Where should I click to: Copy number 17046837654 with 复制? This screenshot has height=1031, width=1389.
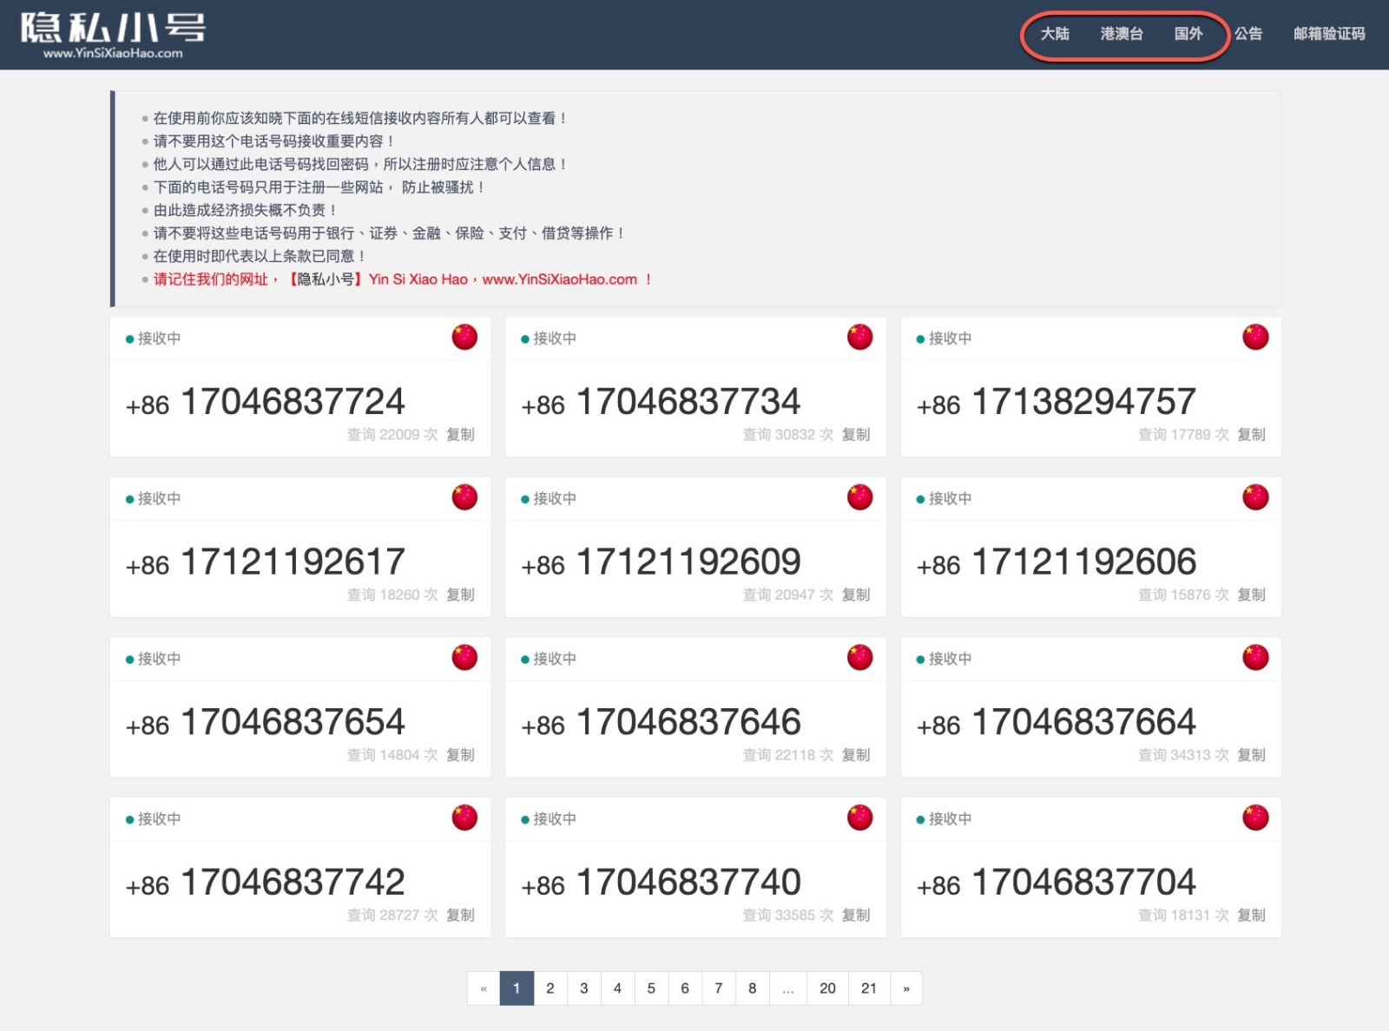tap(460, 755)
